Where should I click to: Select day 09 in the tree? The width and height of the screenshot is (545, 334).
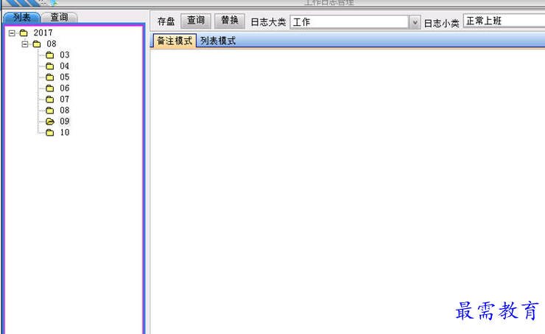pyautogui.click(x=65, y=122)
